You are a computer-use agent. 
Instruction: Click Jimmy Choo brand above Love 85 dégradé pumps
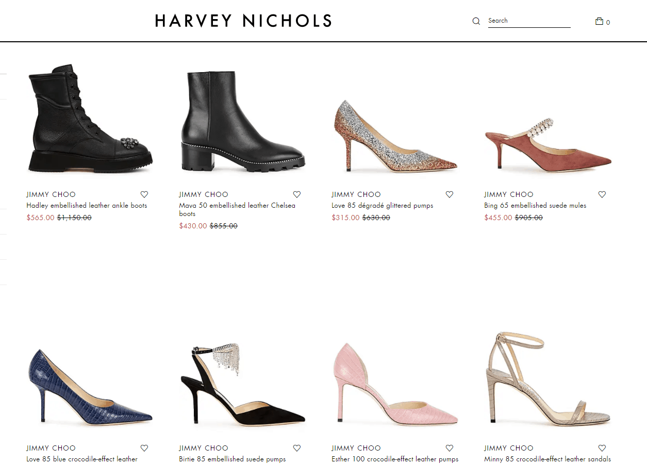tap(356, 194)
